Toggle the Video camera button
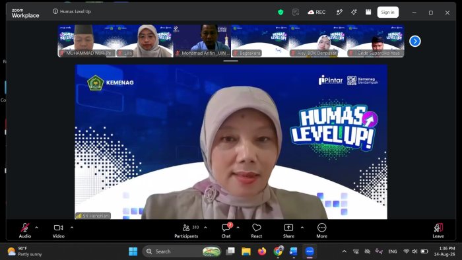The image size is (462, 260). pyautogui.click(x=58, y=230)
